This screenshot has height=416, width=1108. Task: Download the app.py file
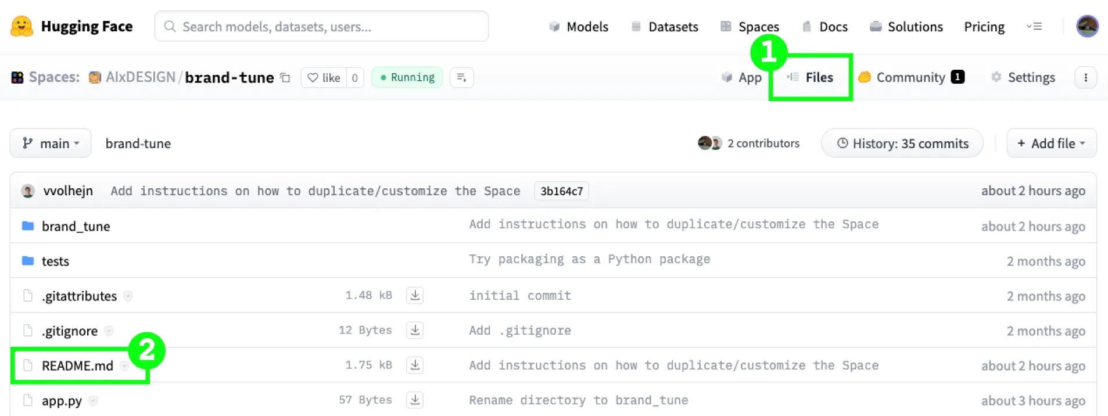pos(415,400)
